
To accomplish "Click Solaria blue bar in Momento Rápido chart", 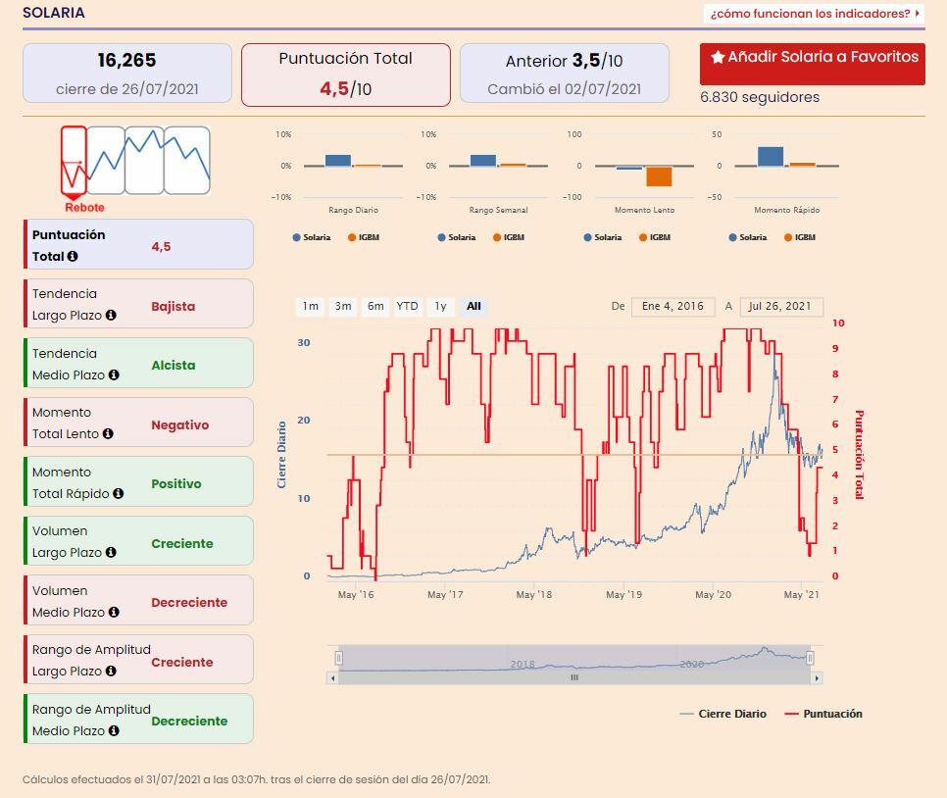I will 770,157.
